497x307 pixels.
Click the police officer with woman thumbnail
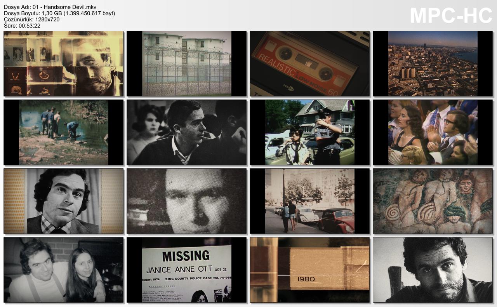(309, 133)
